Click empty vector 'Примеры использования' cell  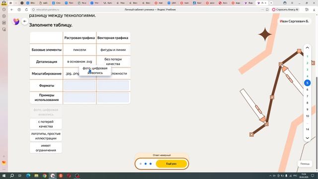pos(113,97)
